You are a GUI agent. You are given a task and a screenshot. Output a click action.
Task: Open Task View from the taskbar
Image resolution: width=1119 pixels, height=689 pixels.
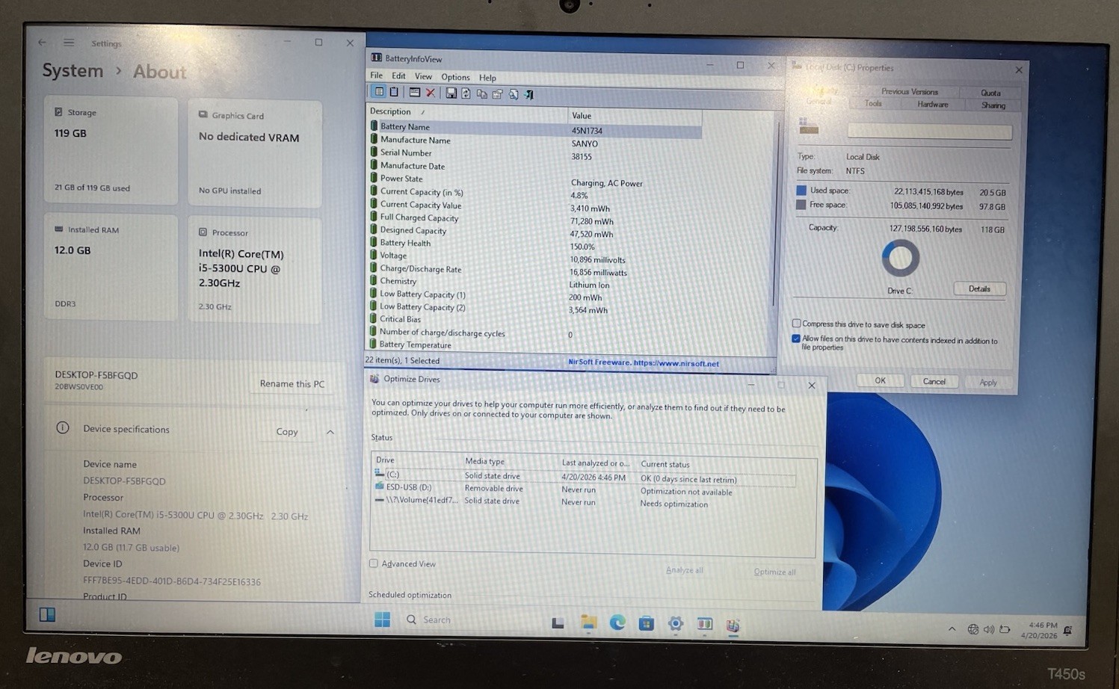click(x=558, y=622)
